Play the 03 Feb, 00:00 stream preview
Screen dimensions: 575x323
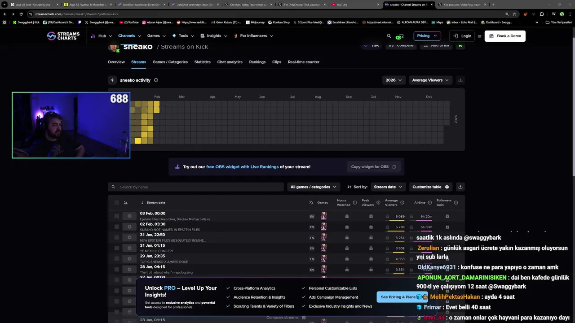coord(129,216)
